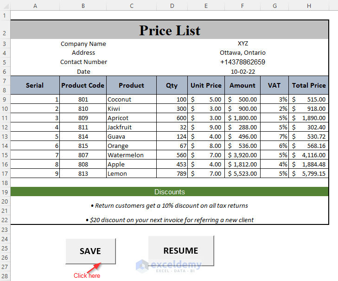Click the Date label cell
This screenshot has height=281, width=338.
coord(83,71)
